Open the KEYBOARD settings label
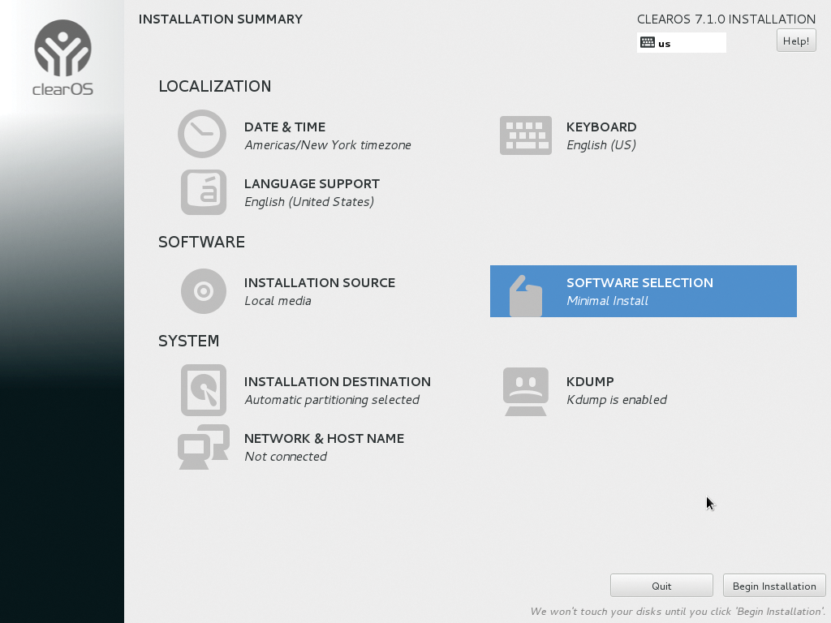This screenshot has width=831, height=623. click(601, 127)
